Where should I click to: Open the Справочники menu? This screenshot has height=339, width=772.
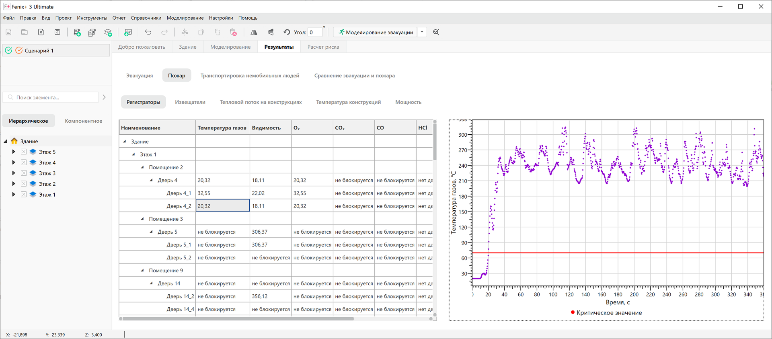146,18
